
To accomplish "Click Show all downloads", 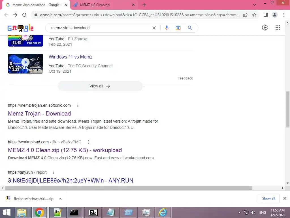I will click(268, 198).
